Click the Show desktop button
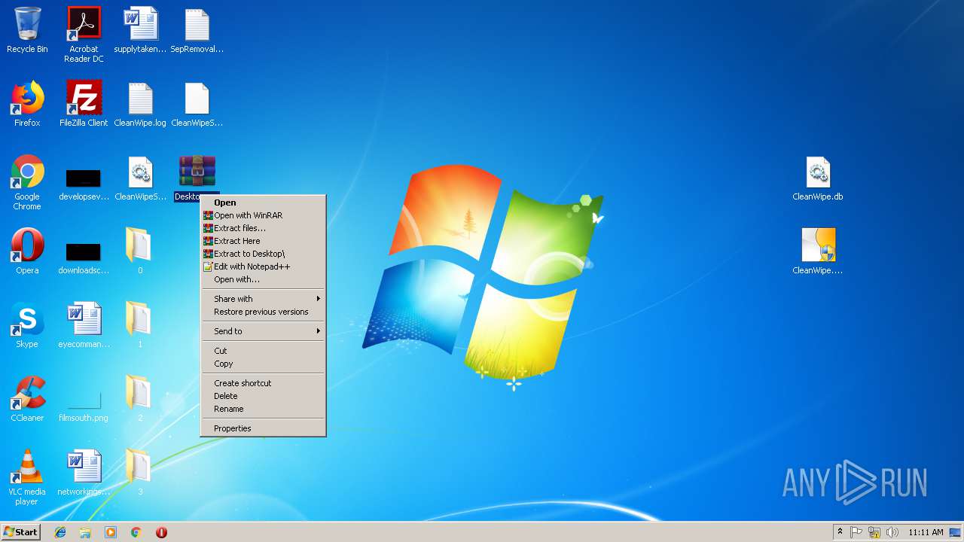 coord(956,532)
